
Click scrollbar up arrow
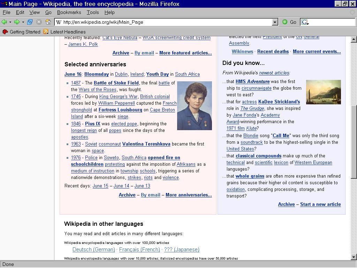(354, 39)
